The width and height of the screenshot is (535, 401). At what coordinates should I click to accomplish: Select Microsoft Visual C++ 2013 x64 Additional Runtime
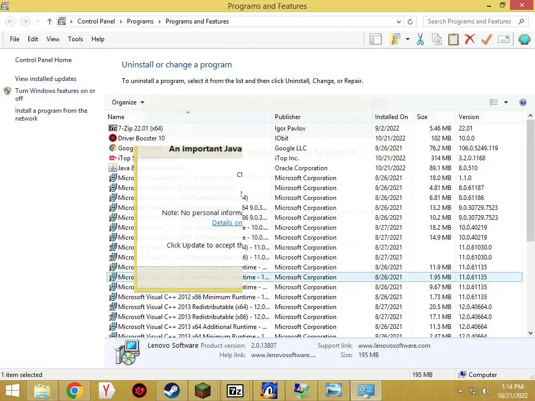click(314, 327)
